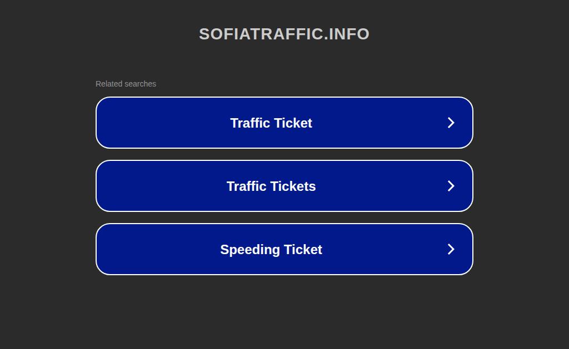Choose the bottom blue related-search button
The image size is (569, 349).
[x=284, y=249]
